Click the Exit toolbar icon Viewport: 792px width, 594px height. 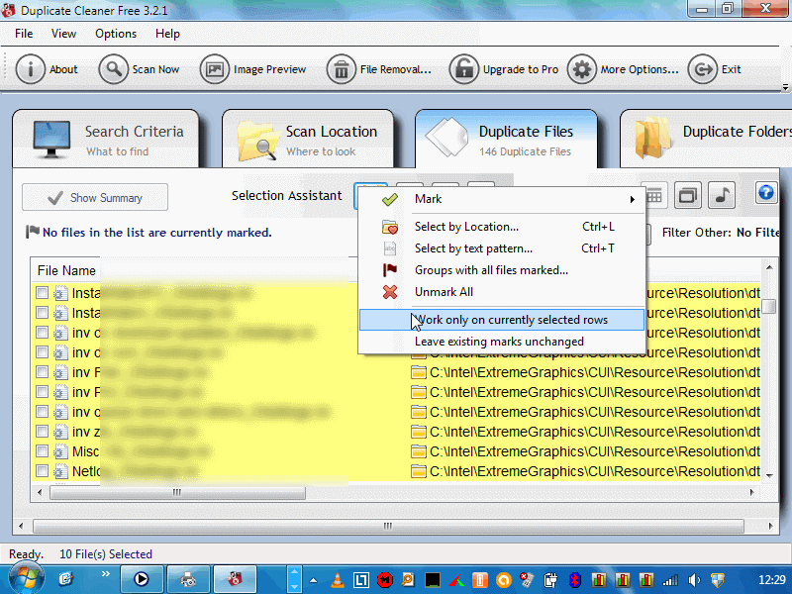point(702,69)
